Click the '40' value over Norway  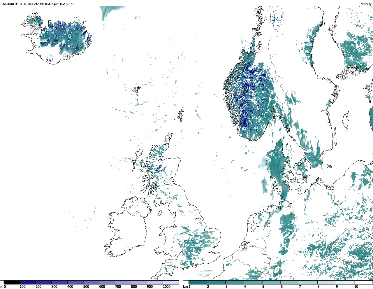click(x=258, y=77)
